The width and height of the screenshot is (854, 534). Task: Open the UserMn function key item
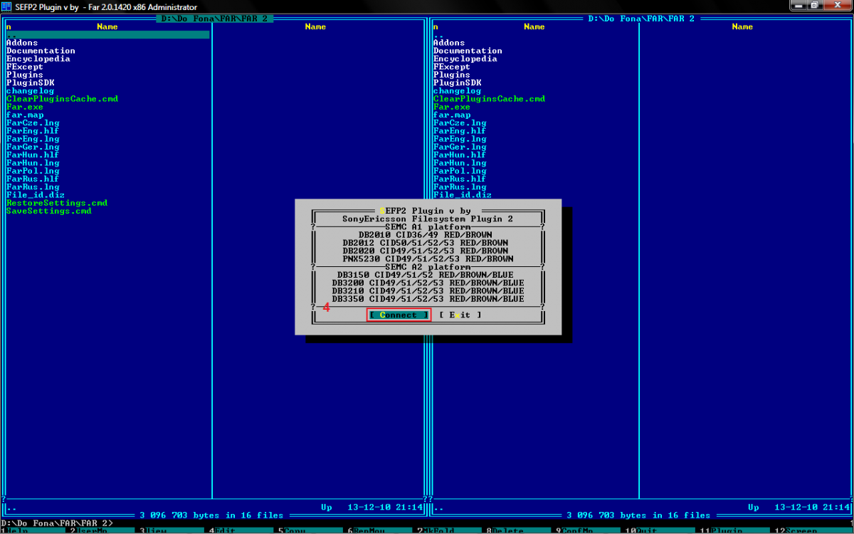(x=90, y=530)
